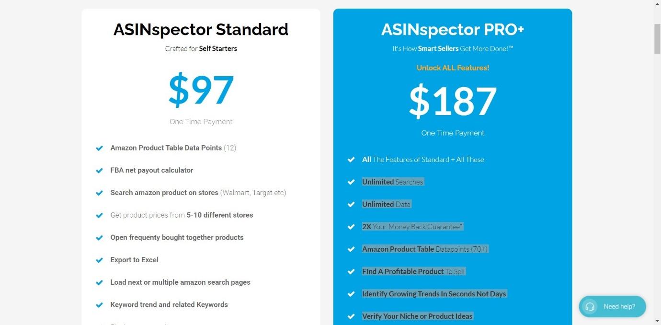661x325 pixels.
Task: Click checkmark beside Identify Growing Trends In Seconds
Action: pos(351,294)
